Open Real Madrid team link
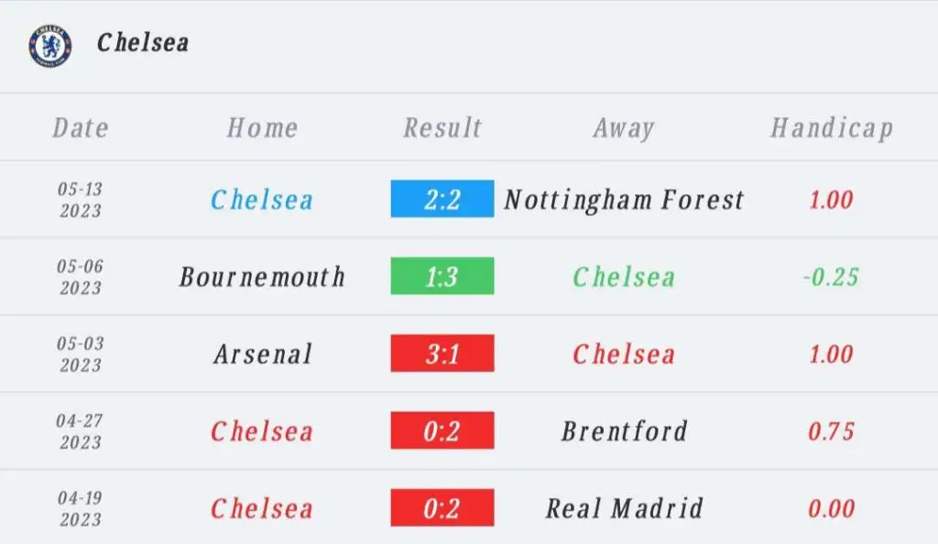The image size is (938, 544). click(x=624, y=508)
